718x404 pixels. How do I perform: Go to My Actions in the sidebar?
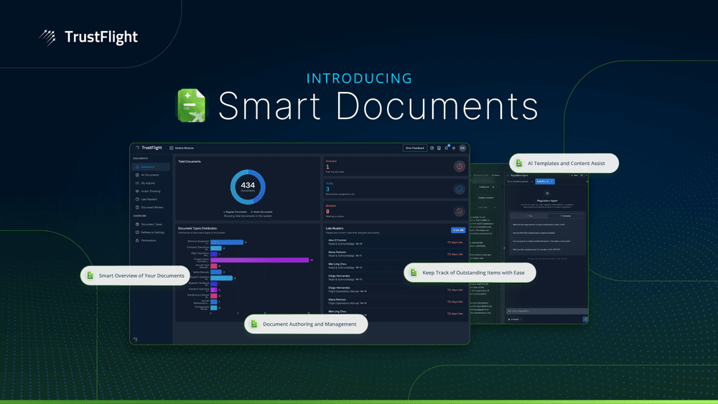(x=148, y=183)
